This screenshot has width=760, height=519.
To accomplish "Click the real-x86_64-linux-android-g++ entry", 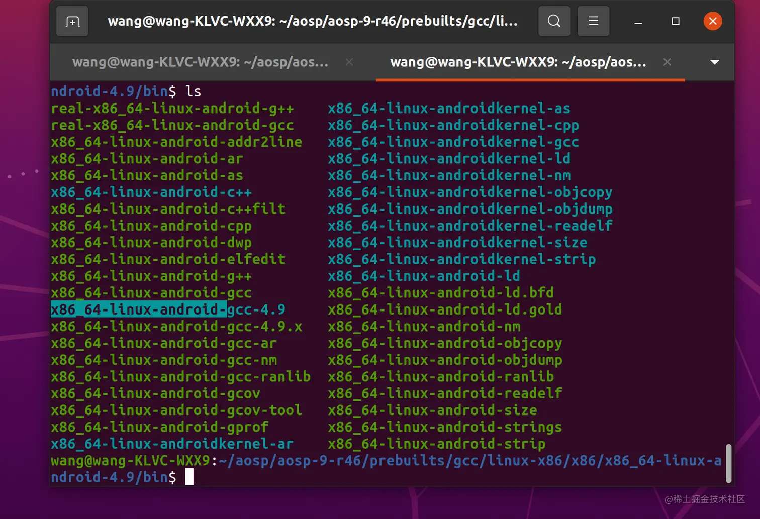I will tap(172, 108).
